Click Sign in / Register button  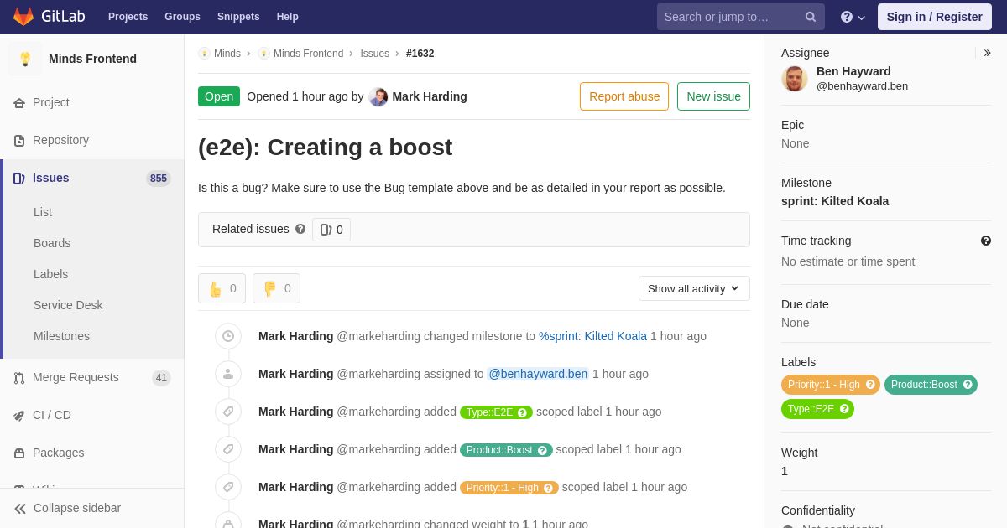pyautogui.click(x=934, y=17)
